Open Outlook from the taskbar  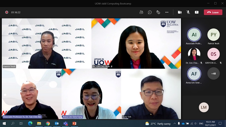pyautogui.click(x=56, y=123)
